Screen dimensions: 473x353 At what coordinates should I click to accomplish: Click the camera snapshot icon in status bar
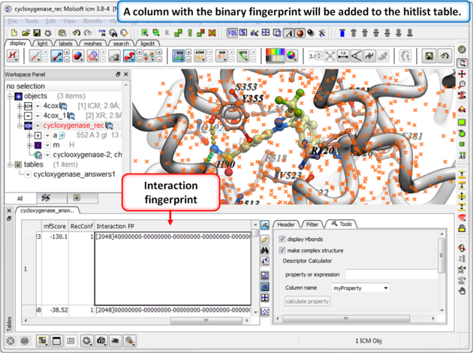(101, 341)
